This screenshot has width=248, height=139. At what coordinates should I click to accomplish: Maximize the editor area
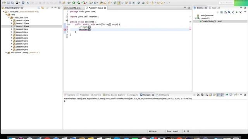click(189, 8)
